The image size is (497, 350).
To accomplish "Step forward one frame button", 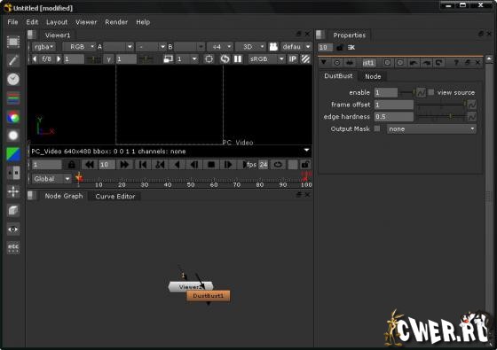I will coord(228,165).
